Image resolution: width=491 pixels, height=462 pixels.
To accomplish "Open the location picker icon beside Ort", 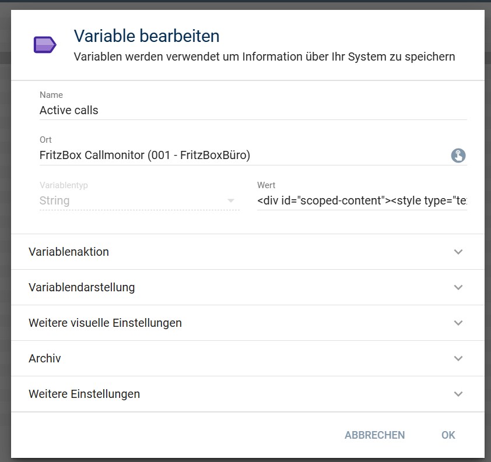I will pyautogui.click(x=458, y=156).
